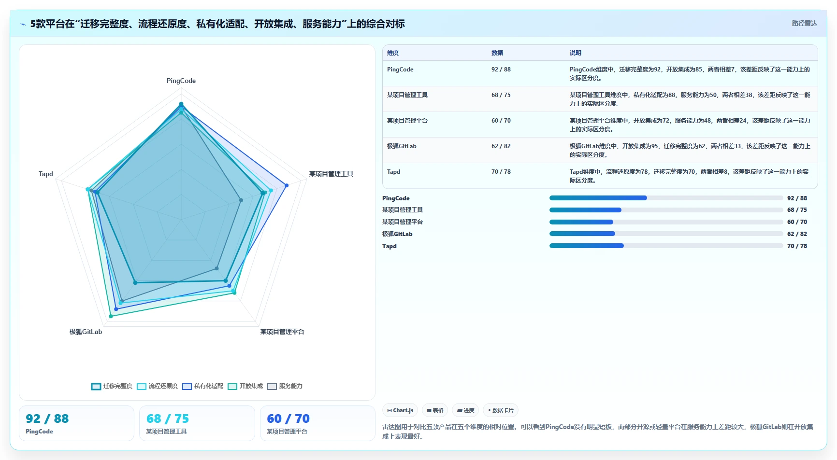Viewport: 837px width, 460px height.
Task: Click the 极狐GitLab description text in the table
Action: (690, 151)
